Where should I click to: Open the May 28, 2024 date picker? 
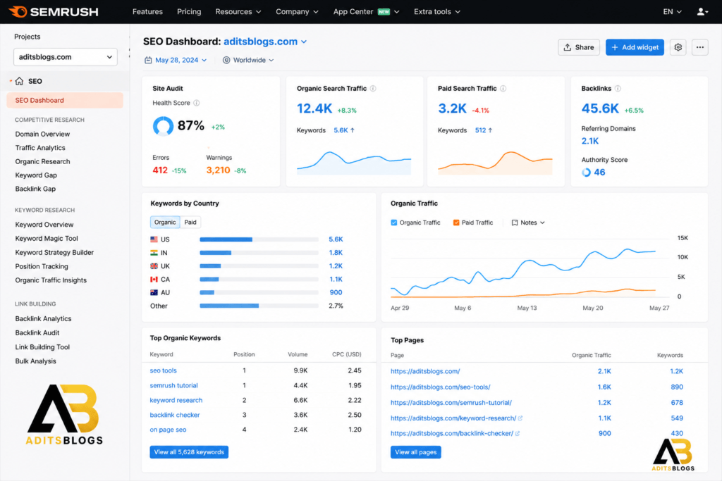(176, 61)
